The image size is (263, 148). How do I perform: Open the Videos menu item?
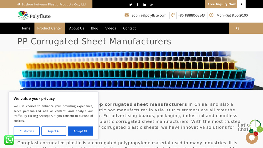pyautogui.click(x=110, y=28)
